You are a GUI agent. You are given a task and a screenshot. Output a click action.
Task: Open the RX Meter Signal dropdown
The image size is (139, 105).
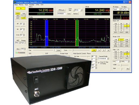117,9
